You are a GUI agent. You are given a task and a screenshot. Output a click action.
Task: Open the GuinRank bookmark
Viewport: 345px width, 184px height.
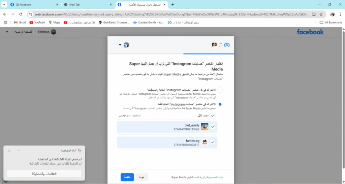click(x=114, y=23)
